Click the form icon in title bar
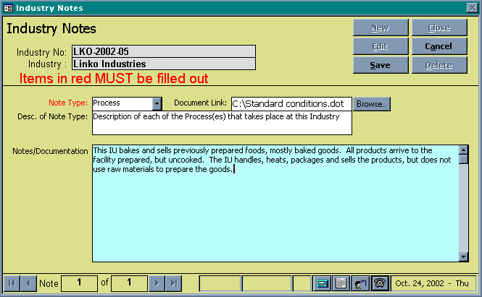The height and width of the screenshot is (297, 482). point(8,8)
